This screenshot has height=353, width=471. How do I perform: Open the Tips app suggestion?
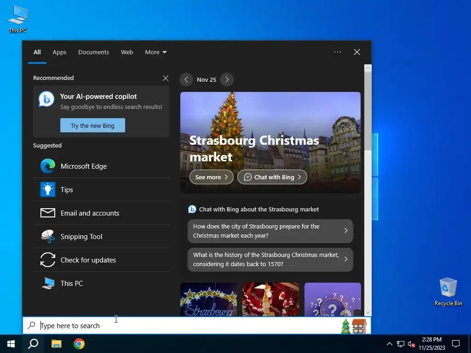[x=101, y=189]
